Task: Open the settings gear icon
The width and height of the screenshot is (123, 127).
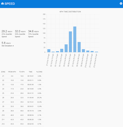Action: [121, 3]
